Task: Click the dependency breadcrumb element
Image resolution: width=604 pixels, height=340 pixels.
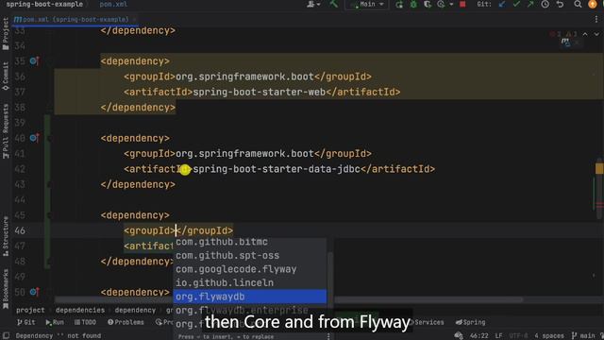Action: pos(135,310)
